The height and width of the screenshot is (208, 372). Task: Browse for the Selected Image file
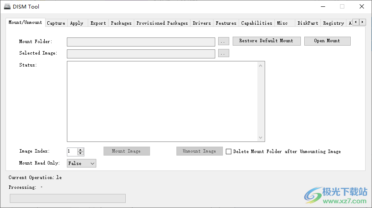coord(223,53)
